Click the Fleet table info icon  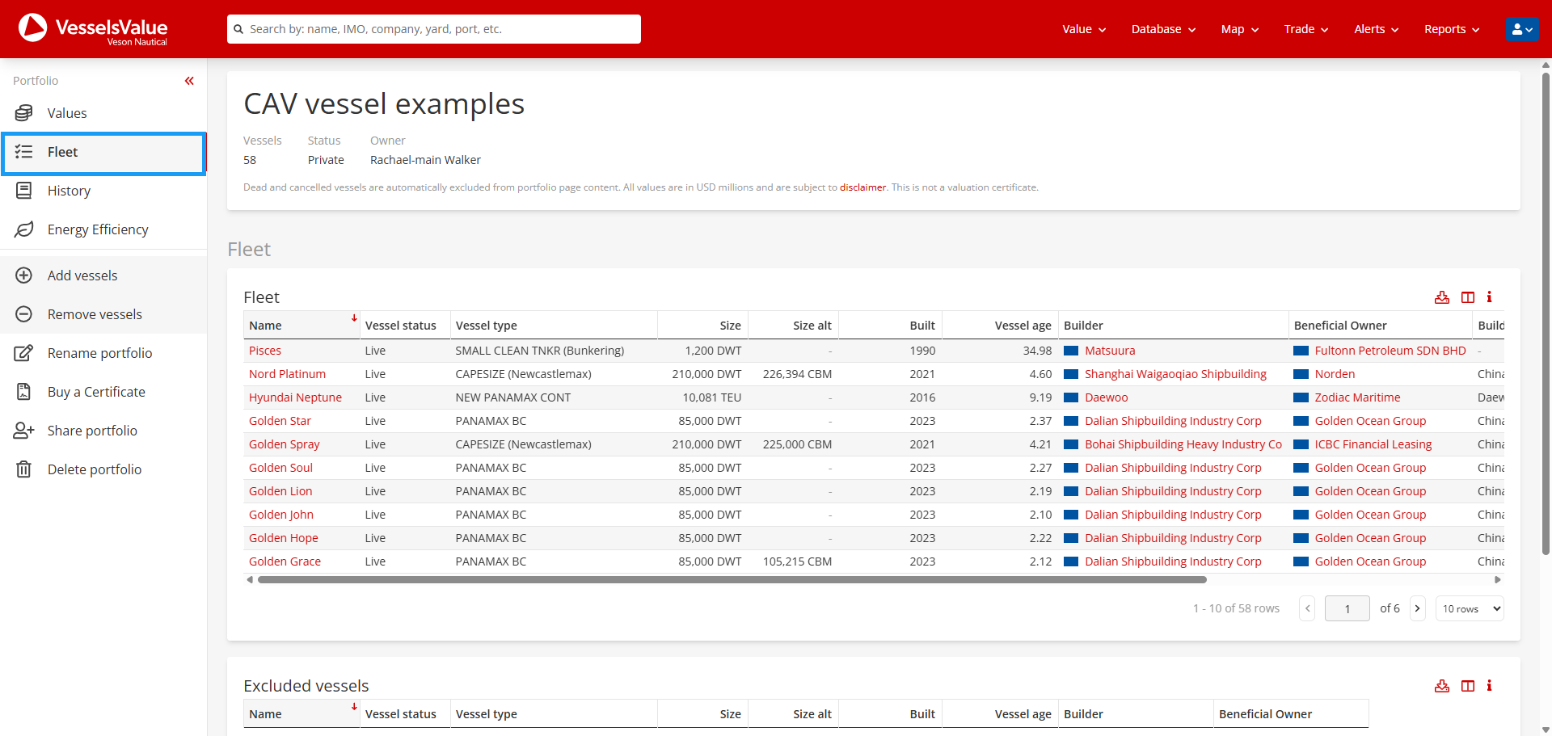pyautogui.click(x=1489, y=297)
